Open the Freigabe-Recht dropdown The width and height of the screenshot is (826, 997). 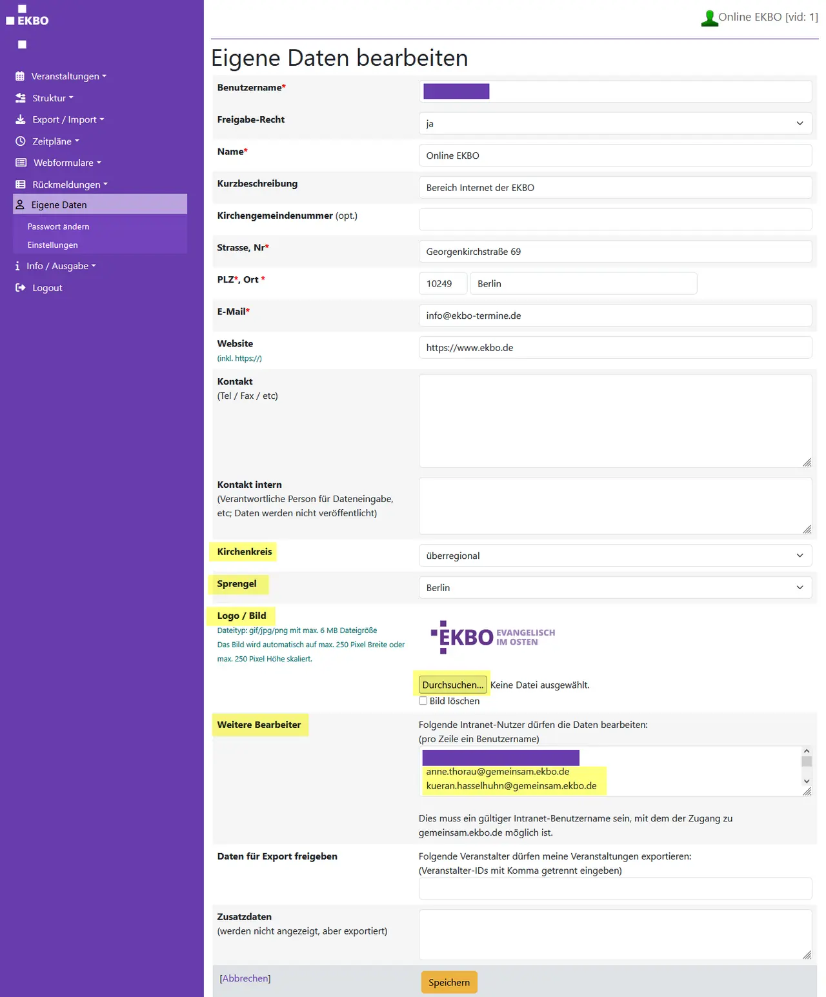coord(615,123)
